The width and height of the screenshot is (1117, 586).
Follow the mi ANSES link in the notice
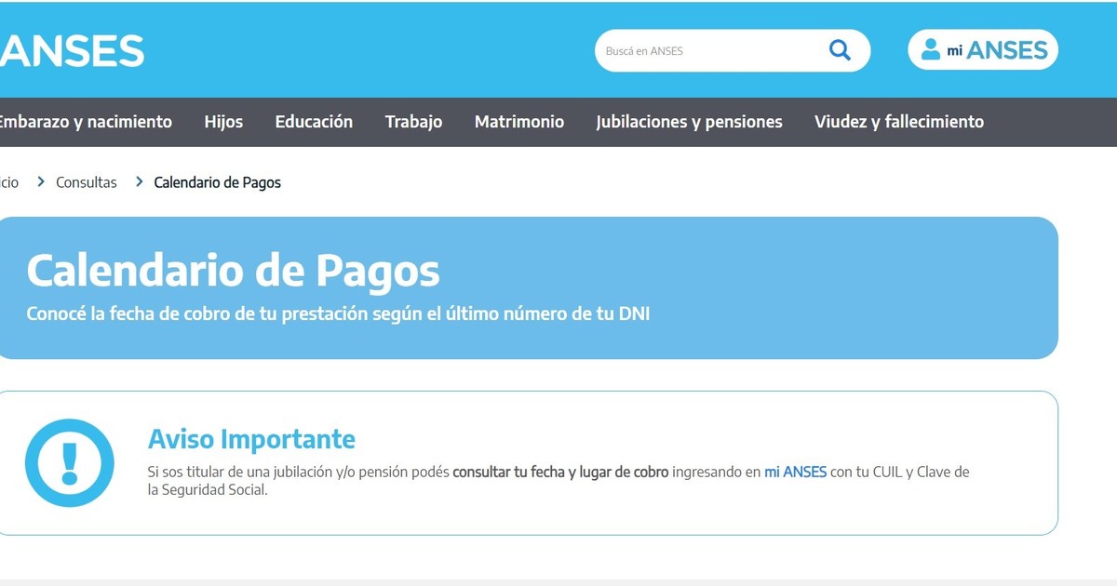point(795,472)
